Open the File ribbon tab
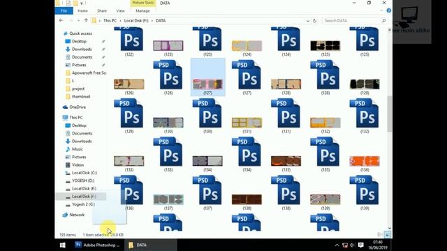Image resolution: width=447 pixels, height=251 pixels. tap(64, 11)
